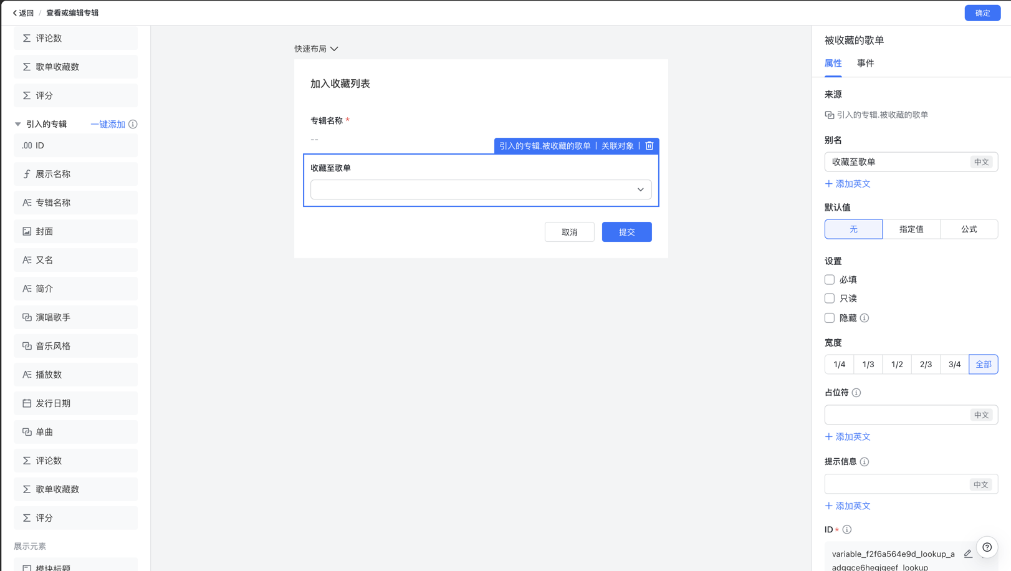
Task: Click 关联对象 on the field toolbar
Action: (617, 146)
